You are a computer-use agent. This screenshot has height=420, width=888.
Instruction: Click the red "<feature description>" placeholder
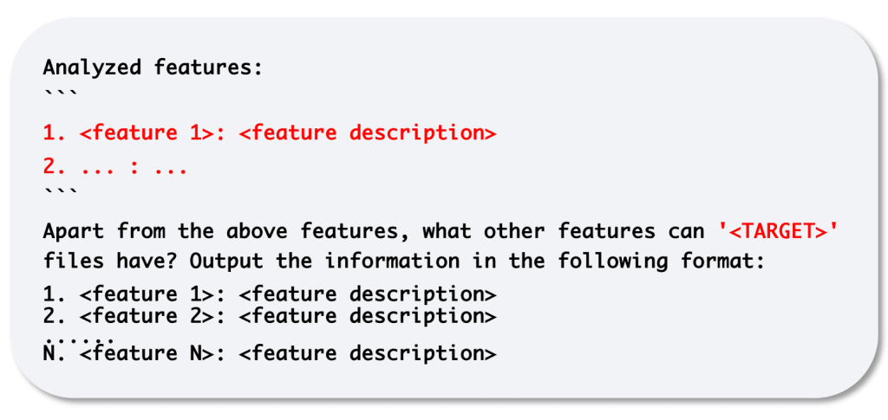pyautogui.click(x=368, y=133)
